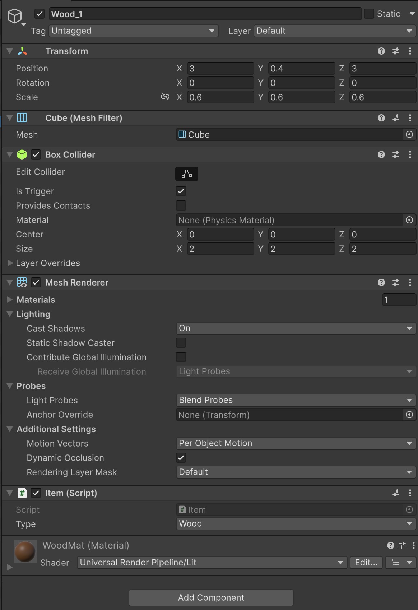Open the GameObject cube icon picker
The image size is (418, 610).
(17, 17)
